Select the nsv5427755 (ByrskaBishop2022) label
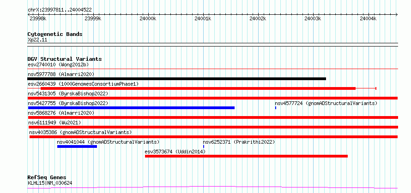Screen dimensions: 411x193 point(68,103)
